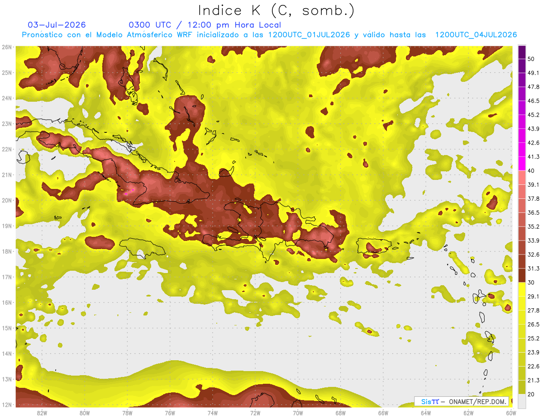The image size is (543, 419).
Task: Click the 32.6 value on the color scale
Action: [533, 254]
